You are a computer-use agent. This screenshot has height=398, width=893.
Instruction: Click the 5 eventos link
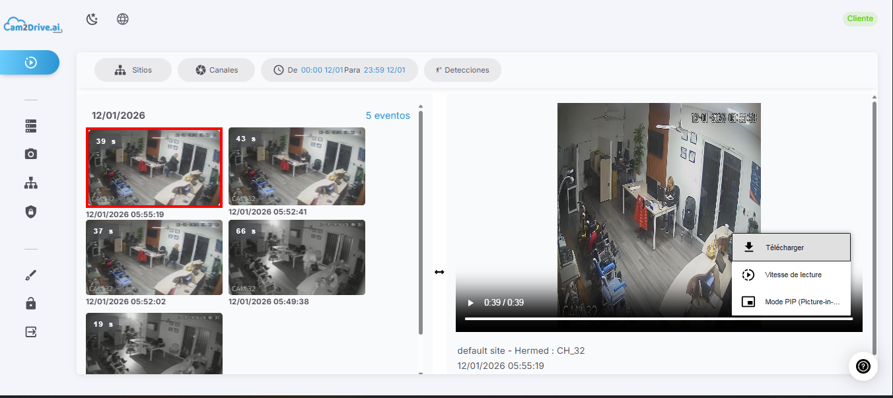[x=388, y=116]
